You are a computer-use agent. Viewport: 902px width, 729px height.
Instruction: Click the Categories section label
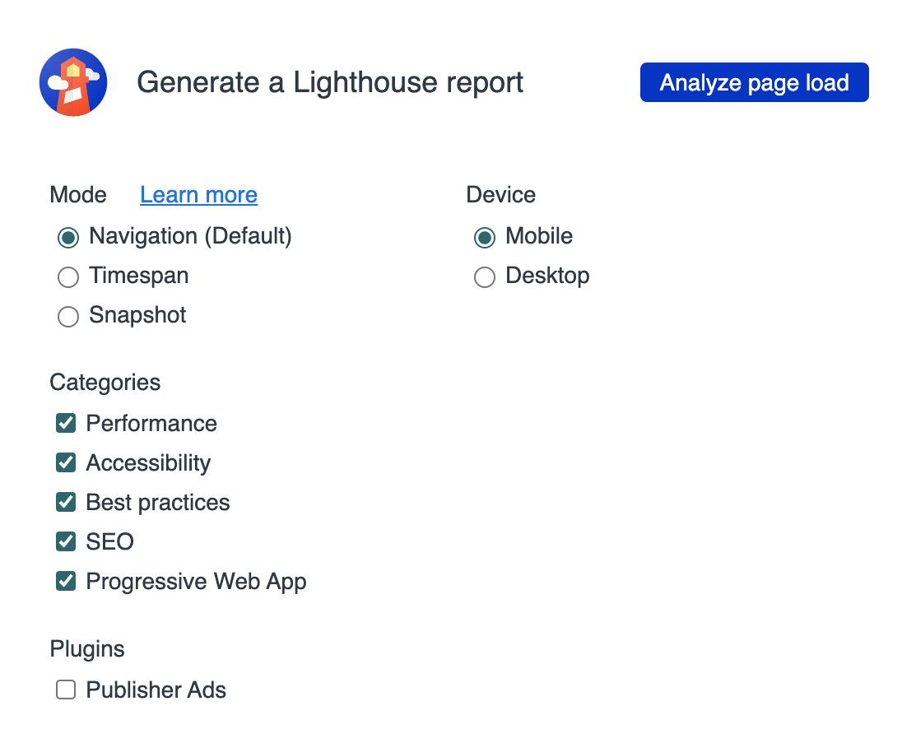tap(105, 383)
